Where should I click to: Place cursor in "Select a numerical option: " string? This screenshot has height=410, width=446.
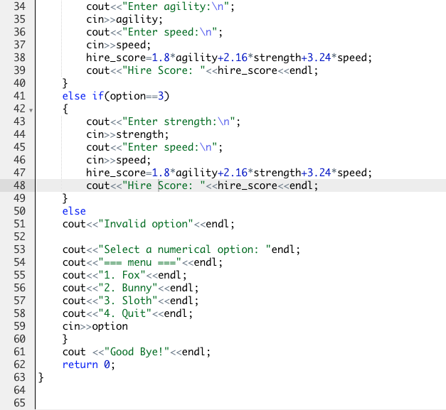click(185, 249)
